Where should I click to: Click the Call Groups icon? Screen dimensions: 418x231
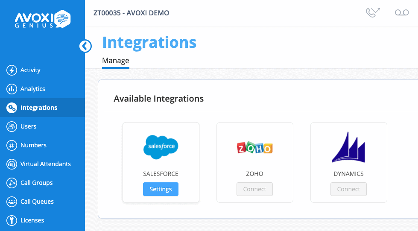[12, 183]
